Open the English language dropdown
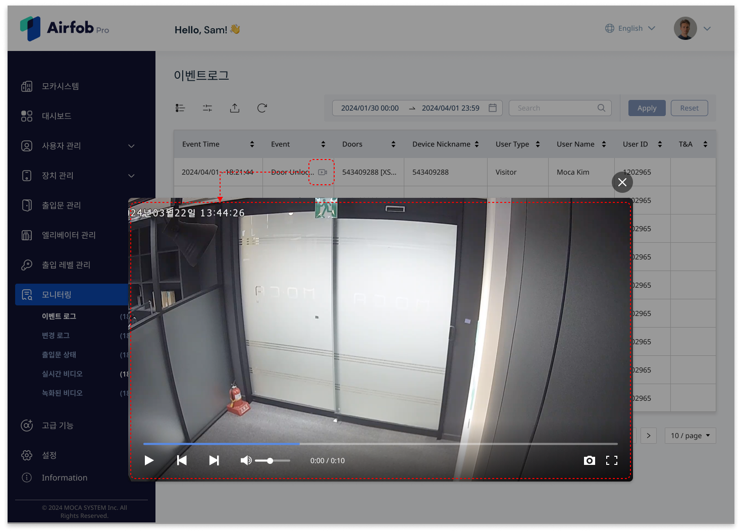The height and width of the screenshot is (531, 742). (630, 28)
